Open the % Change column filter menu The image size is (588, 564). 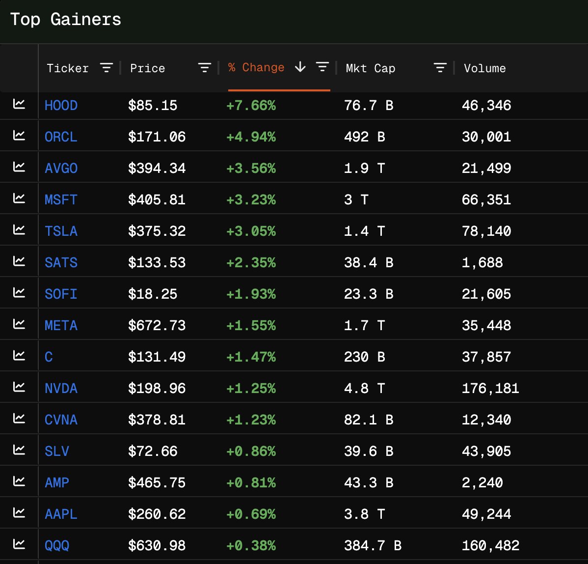(x=322, y=67)
